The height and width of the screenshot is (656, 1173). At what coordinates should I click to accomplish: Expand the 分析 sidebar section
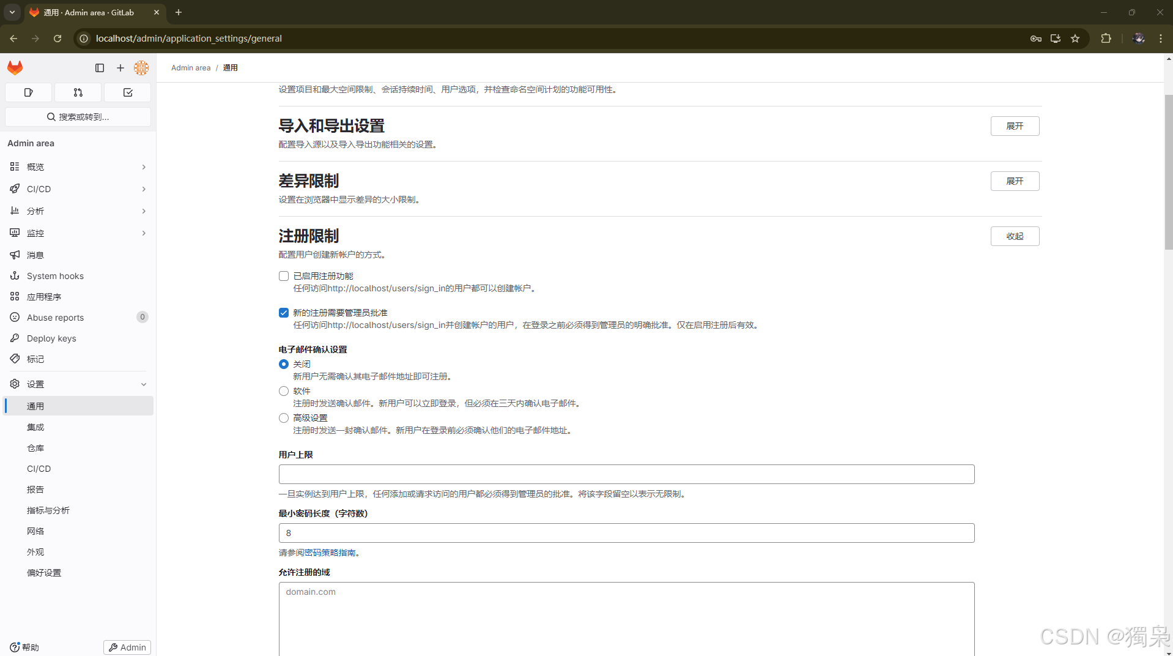tap(144, 211)
